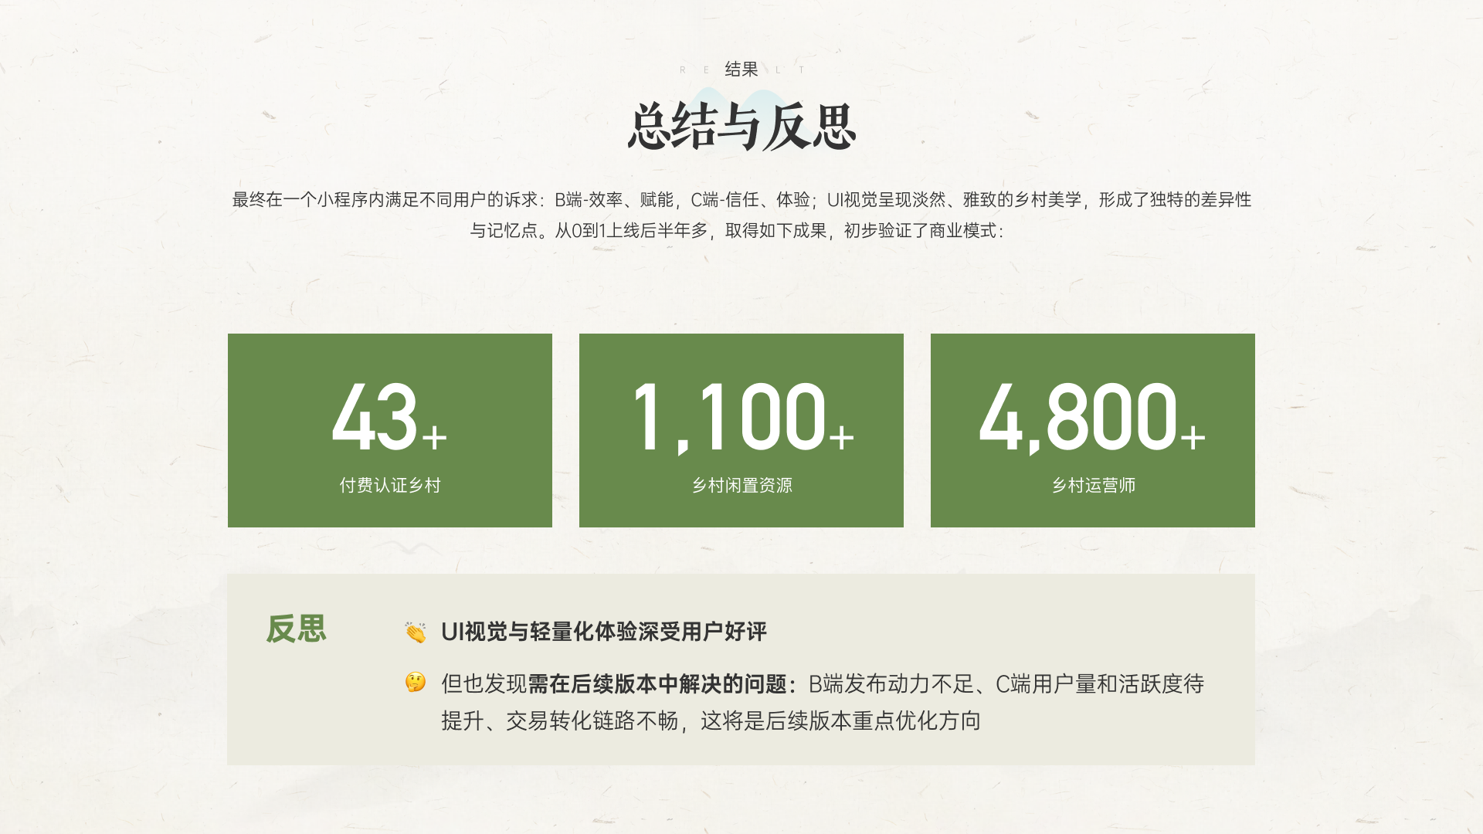The width and height of the screenshot is (1483, 834).
Task: Click the intro paragraph line starting 最终在一个小程序内
Action: (x=741, y=199)
